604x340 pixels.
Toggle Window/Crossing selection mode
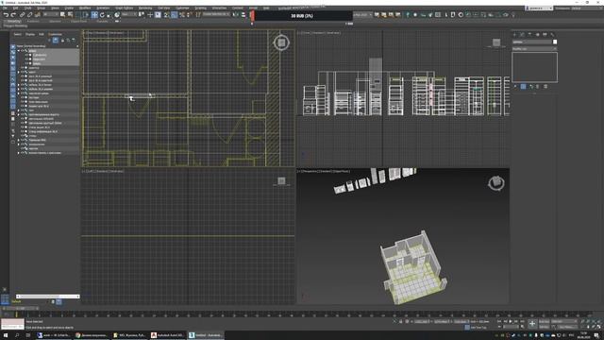click(x=86, y=15)
